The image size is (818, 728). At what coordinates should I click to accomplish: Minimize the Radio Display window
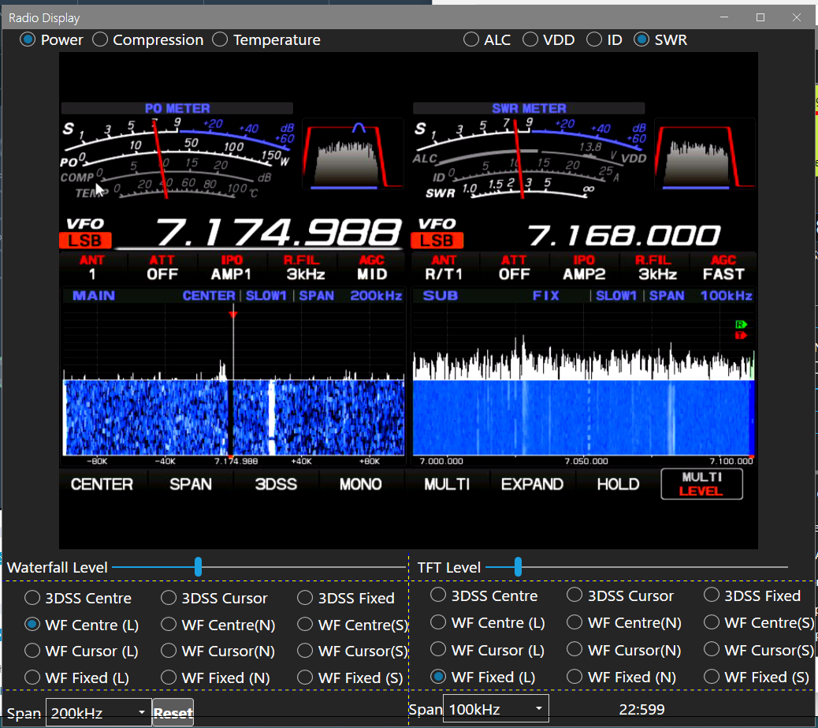pos(724,17)
